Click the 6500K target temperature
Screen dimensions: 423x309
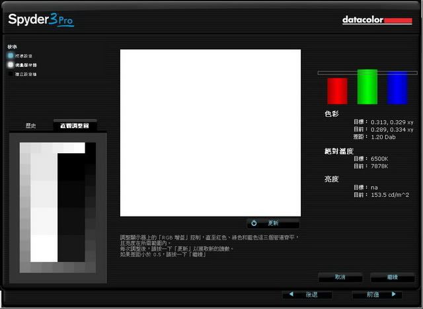pyautogui.click(x=379, y=158)
